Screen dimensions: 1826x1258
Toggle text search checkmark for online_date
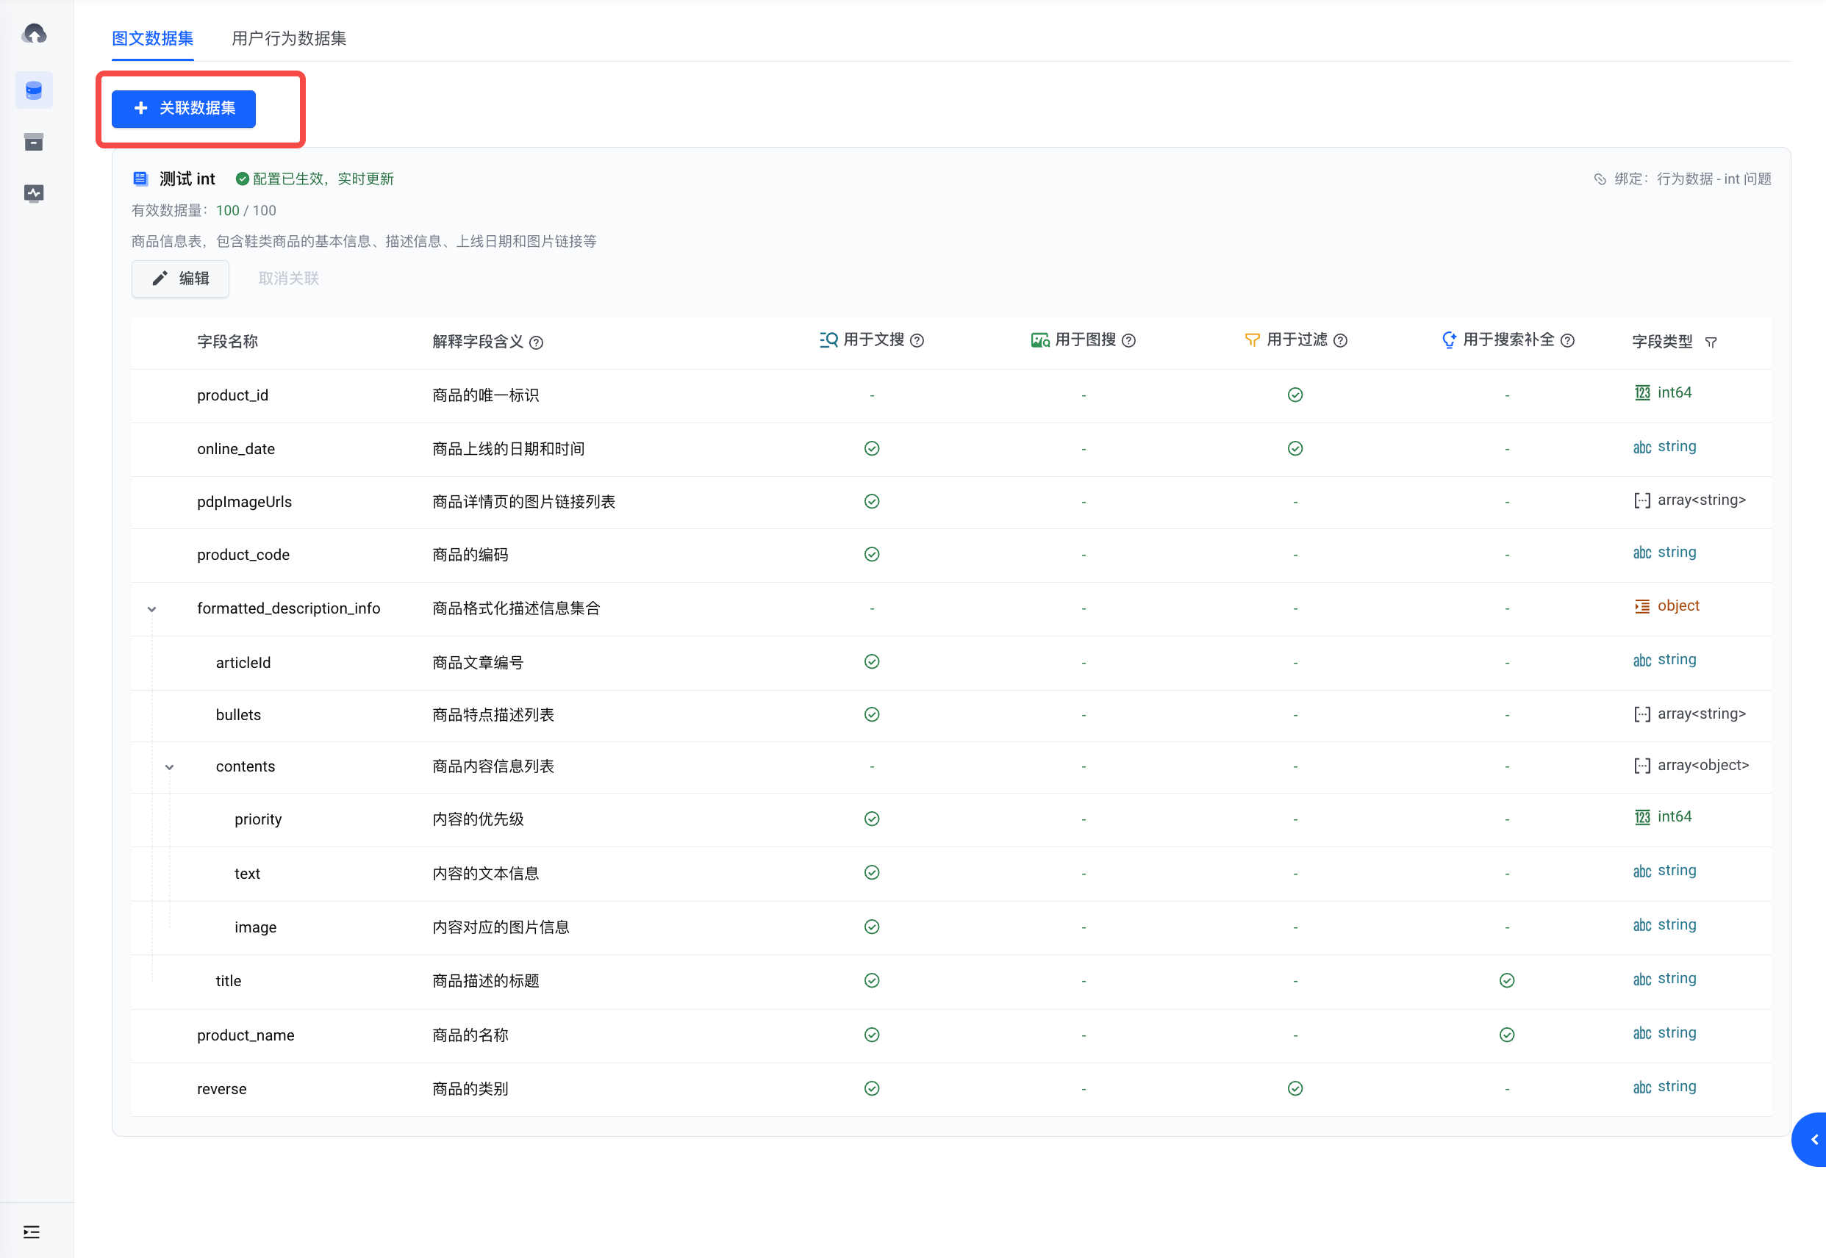click(871, 448)
